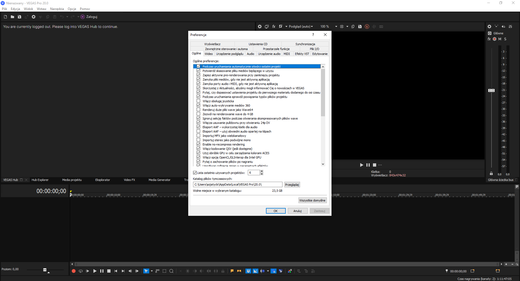The width and height of the screenshot is (520, 281).
Task: Open master bus audio properties gear
Action: [x=489, y=27]
